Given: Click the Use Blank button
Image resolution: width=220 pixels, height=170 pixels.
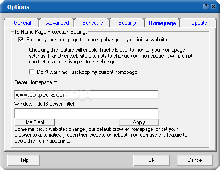Looking at the screenshot, I should point(35,122).
